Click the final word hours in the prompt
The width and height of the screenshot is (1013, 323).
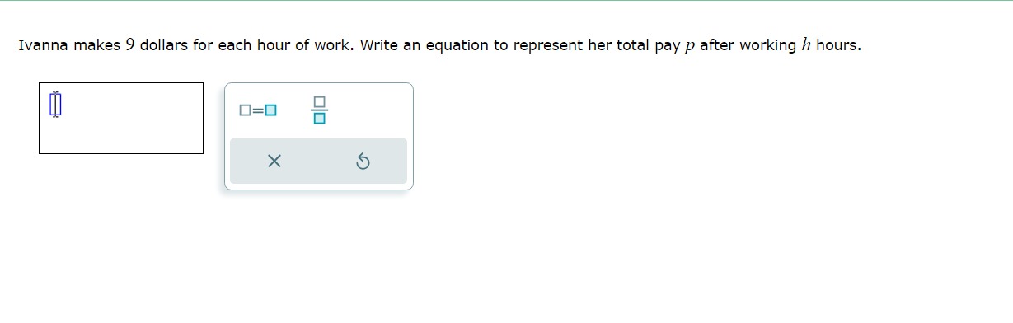pos(837,45)
